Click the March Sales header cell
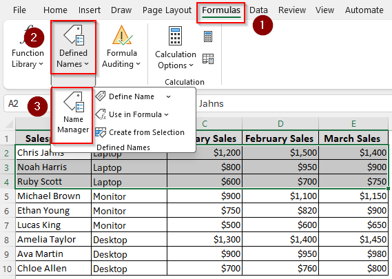Viewport: 392px width, 279px height. point(353,138)
